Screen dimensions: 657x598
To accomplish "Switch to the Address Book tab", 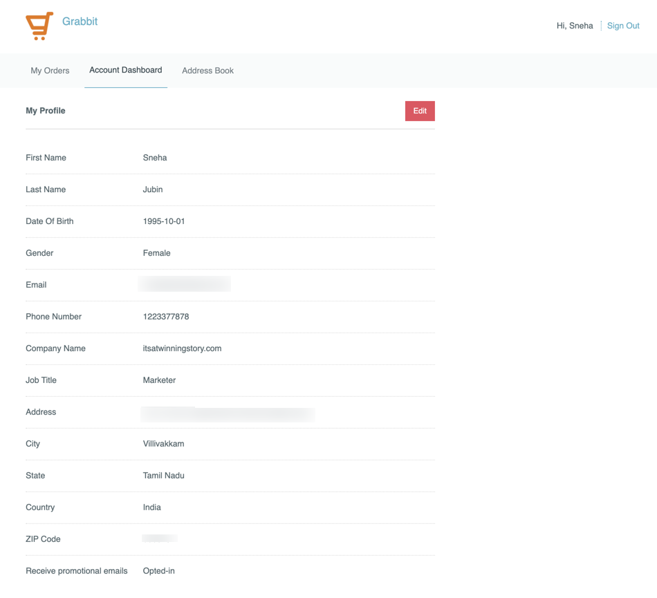I will pyautogui.click(x=207, y=71).
